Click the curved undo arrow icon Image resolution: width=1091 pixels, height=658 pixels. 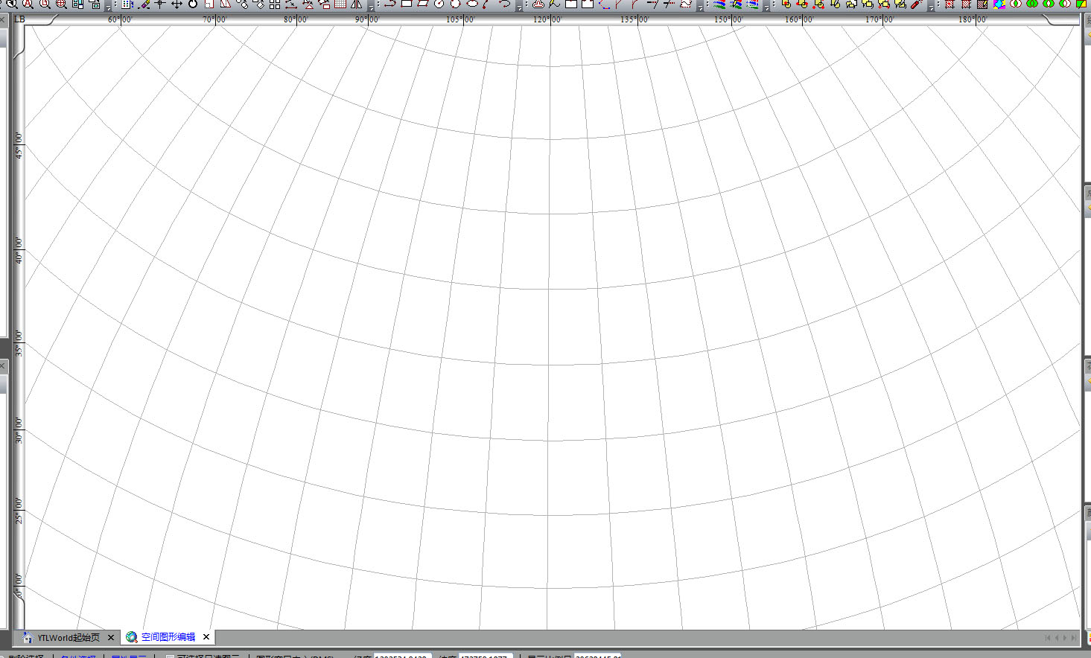[504, 4]
